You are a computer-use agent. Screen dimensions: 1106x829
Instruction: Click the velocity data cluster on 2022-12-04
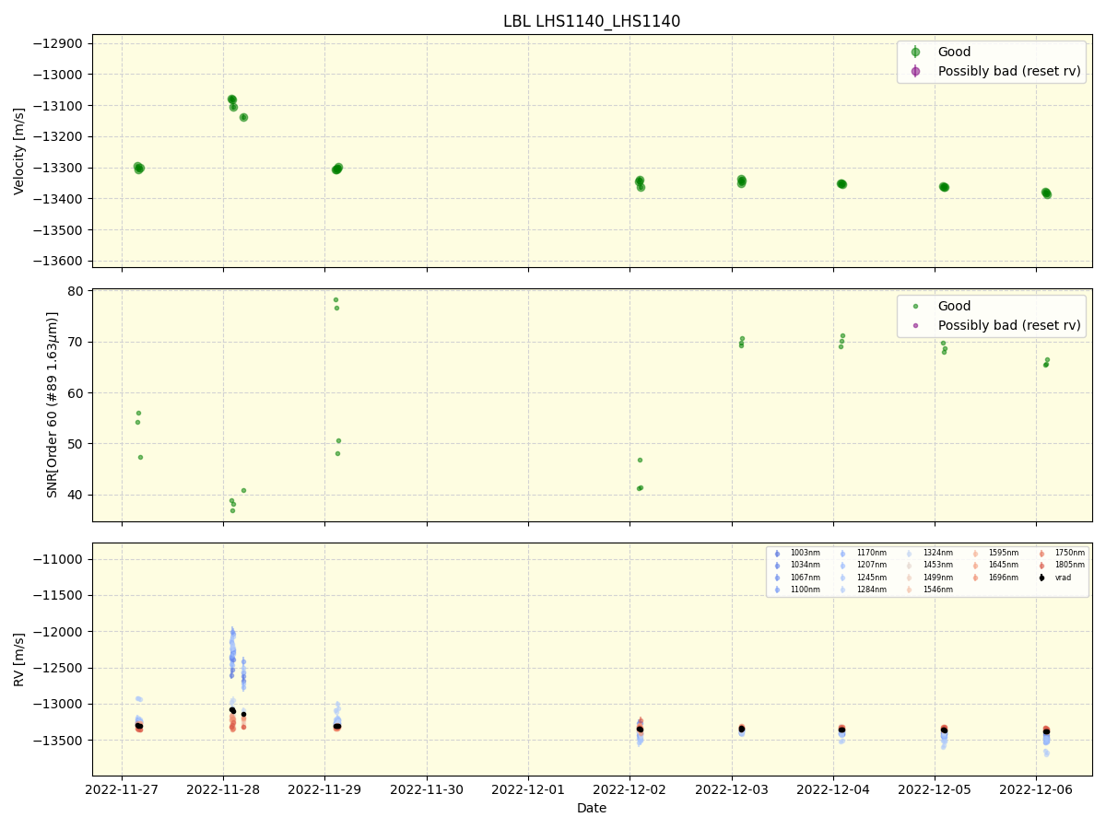tap(841, 184)
